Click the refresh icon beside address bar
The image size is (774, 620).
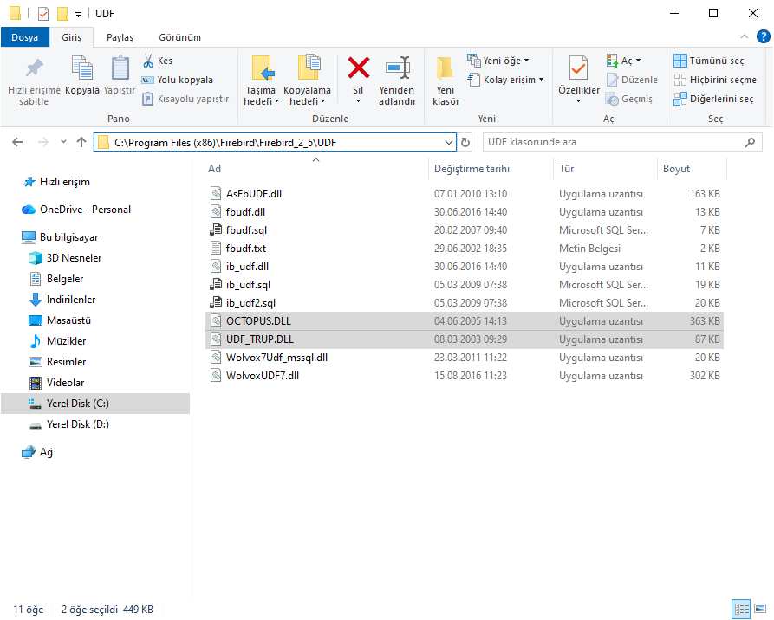[x=465, y=143]
